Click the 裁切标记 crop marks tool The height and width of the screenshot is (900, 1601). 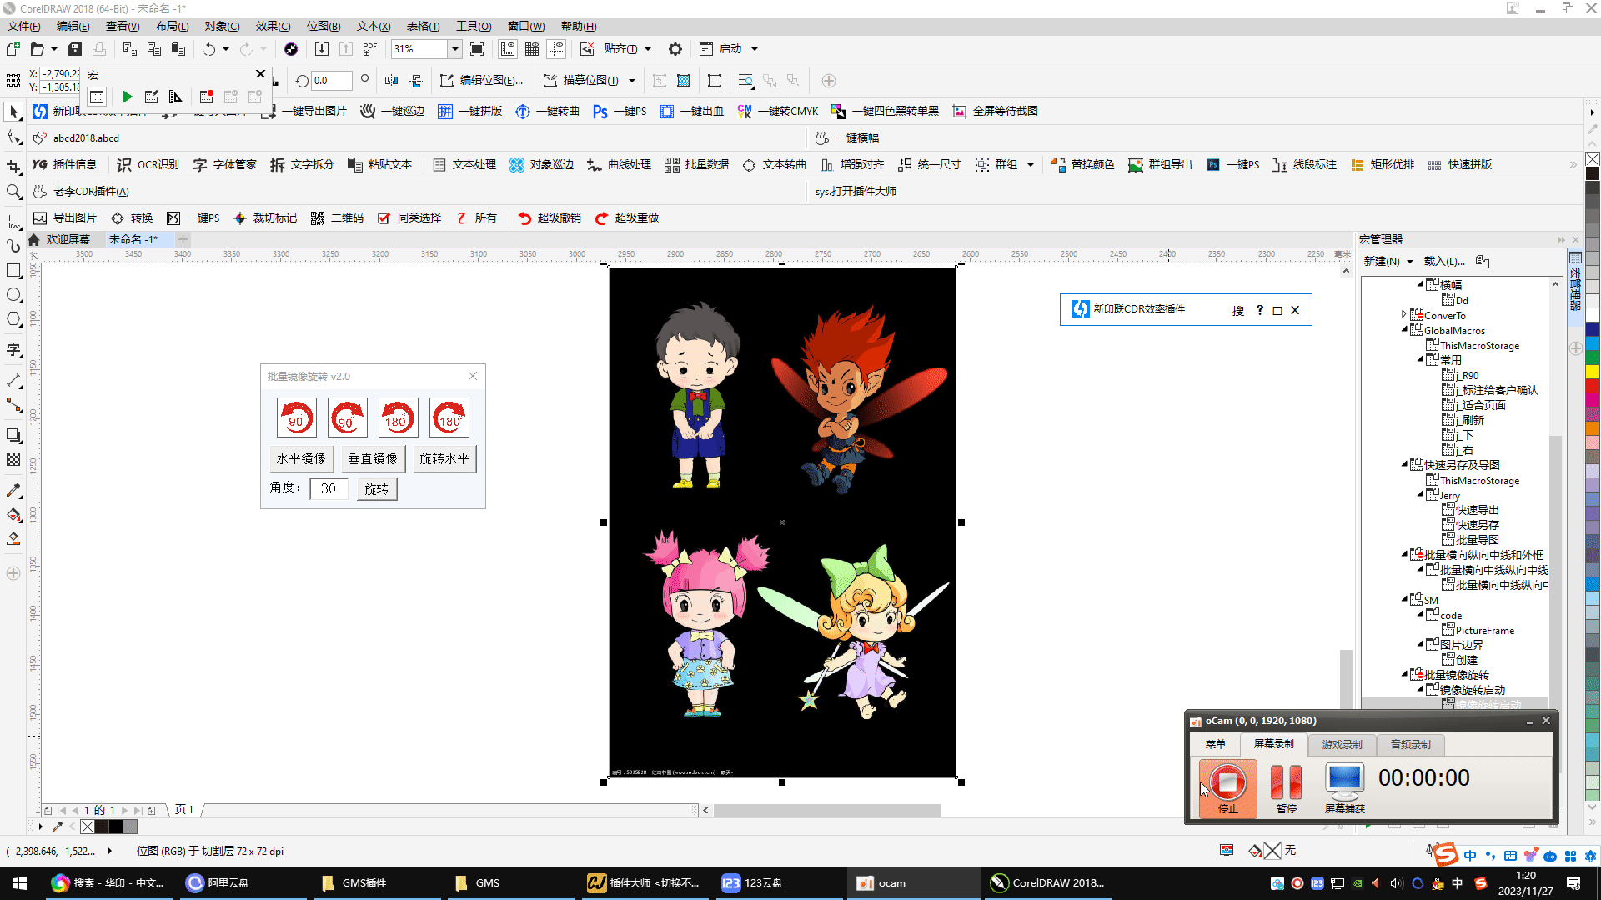point(265,218)
